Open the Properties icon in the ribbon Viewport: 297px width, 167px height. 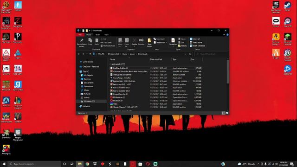173,40
